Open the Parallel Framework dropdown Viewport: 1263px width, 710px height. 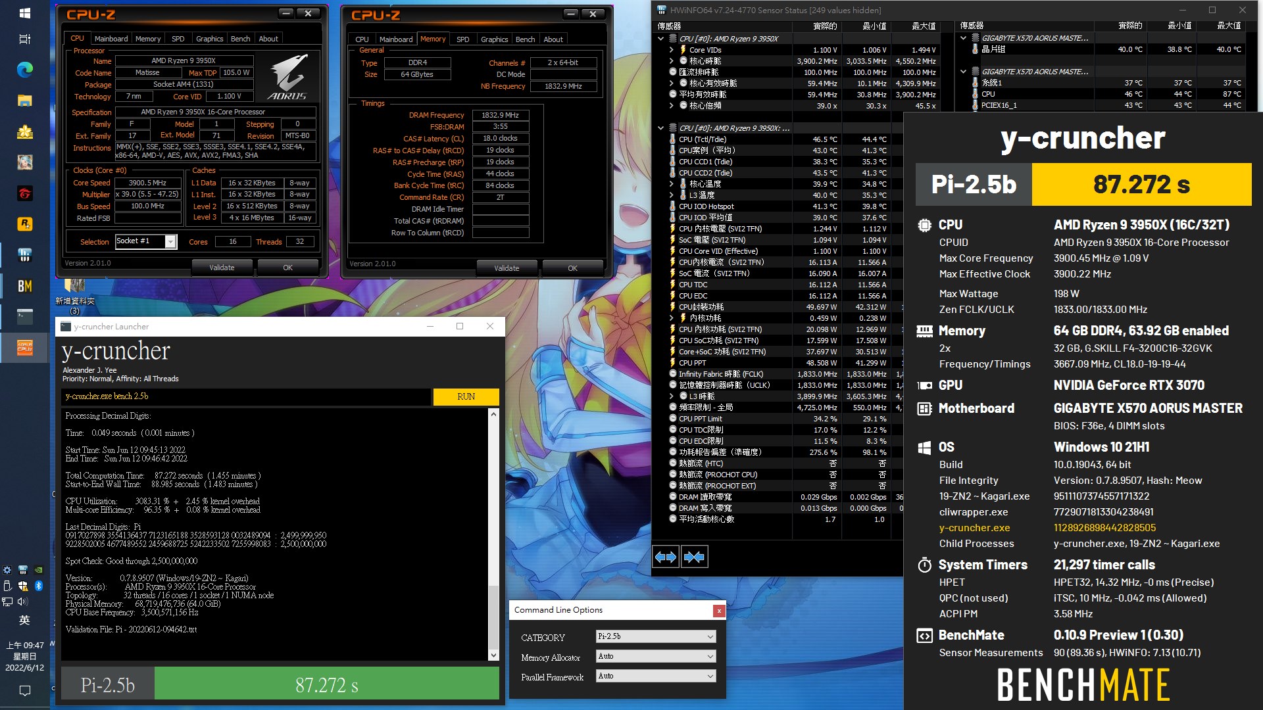coord(656,676)
